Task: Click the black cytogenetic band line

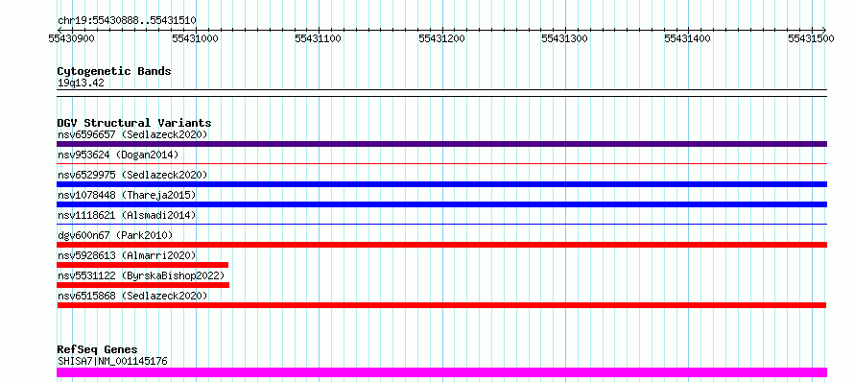Action: (x=441, y=93)
